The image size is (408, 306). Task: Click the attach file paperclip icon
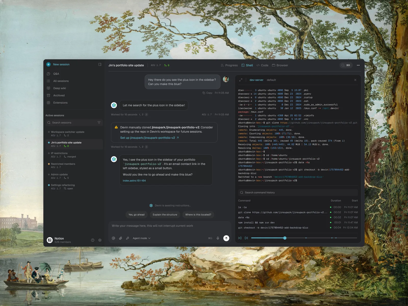121,238
